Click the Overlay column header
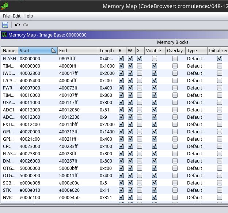Screen dimensions: 228x213 [x=175, y=50]
